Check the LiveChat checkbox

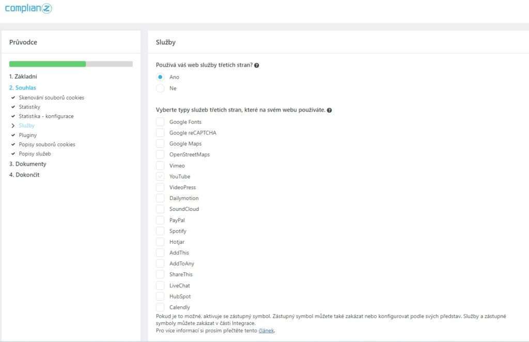click(160, 285)
